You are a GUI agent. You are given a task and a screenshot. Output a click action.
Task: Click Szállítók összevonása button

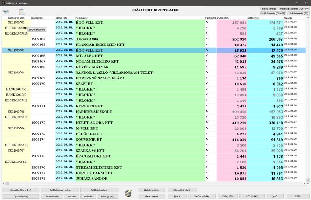pos(60,190)
